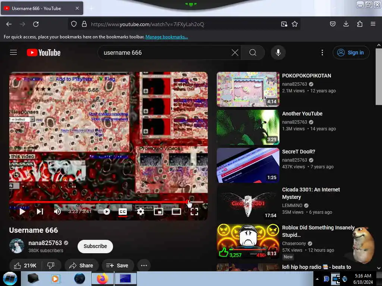Image resolution: width=382 pixels, height=286 pixels.
Task: Open Firefox extensions puzzle icon
Action: coord(360,24)
